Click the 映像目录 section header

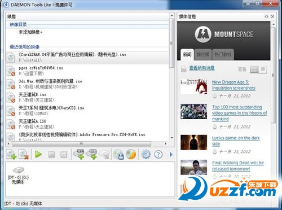18,24
